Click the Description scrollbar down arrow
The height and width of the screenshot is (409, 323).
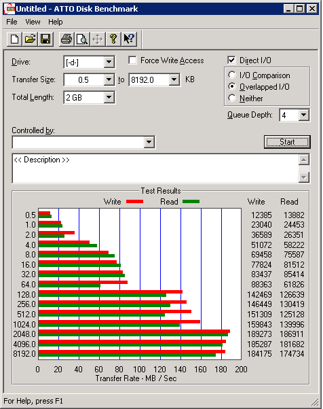pos(304,177)
